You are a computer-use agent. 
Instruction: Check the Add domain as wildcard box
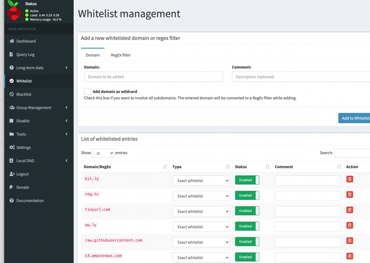pos(88,91)
